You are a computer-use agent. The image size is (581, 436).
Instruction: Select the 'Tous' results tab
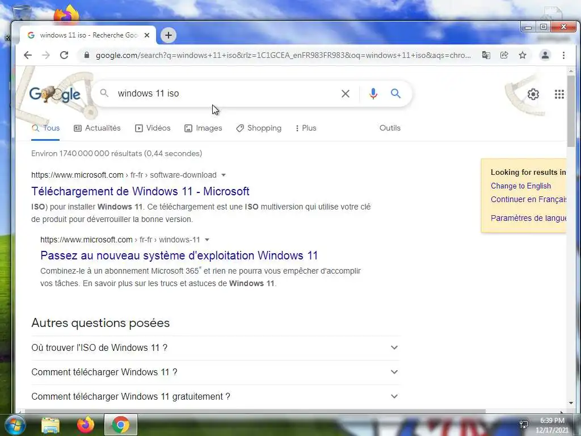coord(45,128)
